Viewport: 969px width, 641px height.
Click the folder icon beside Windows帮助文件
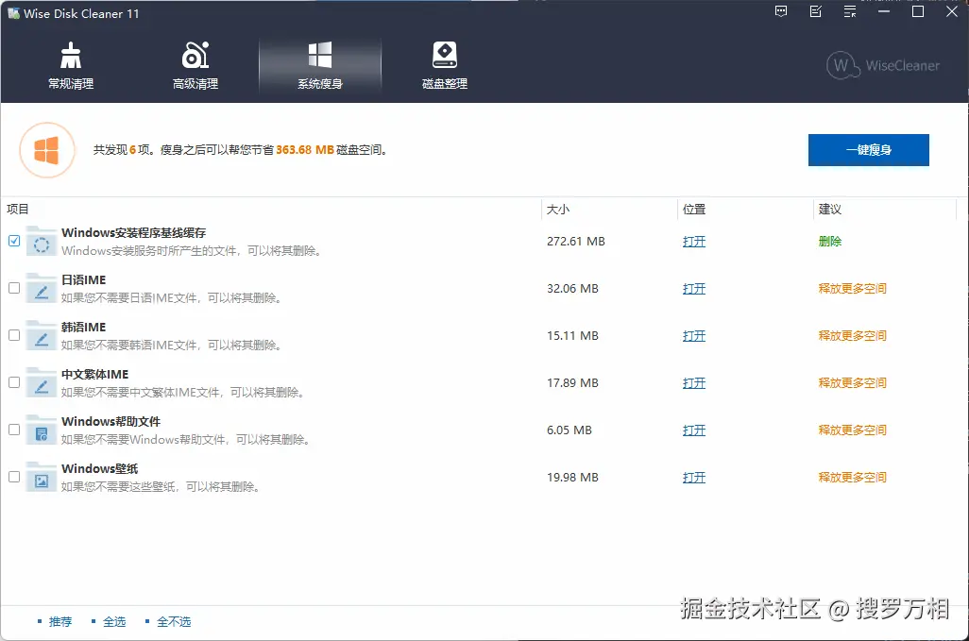point(42,431)
